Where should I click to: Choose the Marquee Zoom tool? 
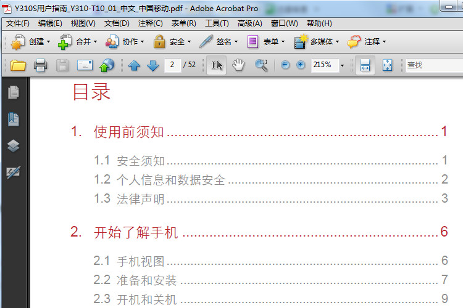[x=261, y=65]
